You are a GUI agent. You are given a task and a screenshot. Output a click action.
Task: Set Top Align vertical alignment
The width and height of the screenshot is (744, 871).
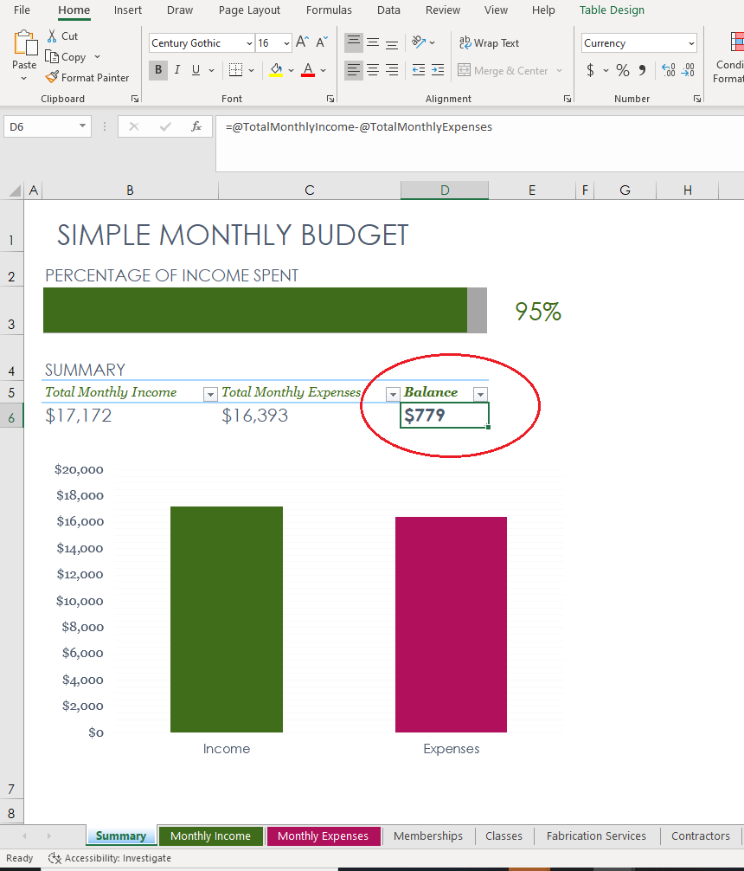coord(354,42)
